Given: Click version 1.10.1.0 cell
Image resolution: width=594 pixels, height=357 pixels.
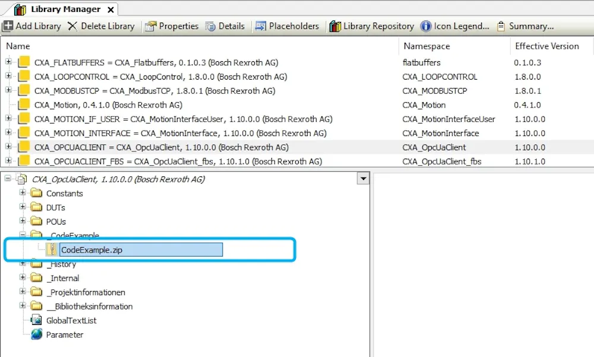Looking at the screenshot, I should [x=530, y=162].
